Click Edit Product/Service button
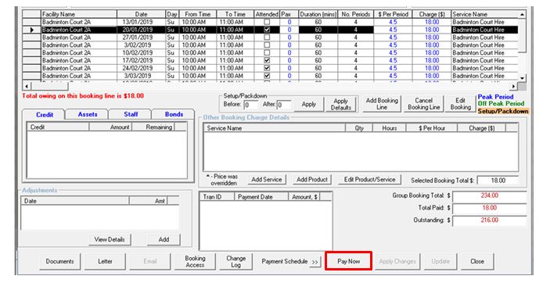Screen dimensions: 543x283 point(369,179)
